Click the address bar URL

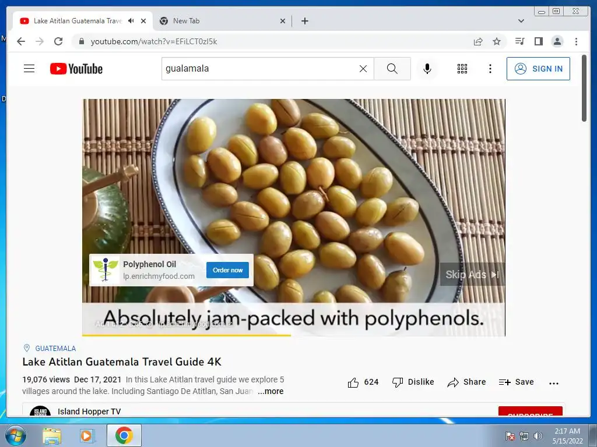(x=154, y=41)
